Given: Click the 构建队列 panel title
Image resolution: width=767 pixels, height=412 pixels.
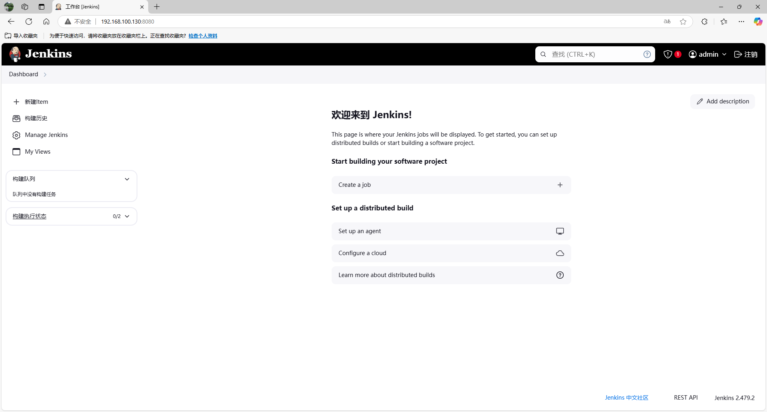Looking at the screenshot, I should pyautogui.click(x=24, y=179).
